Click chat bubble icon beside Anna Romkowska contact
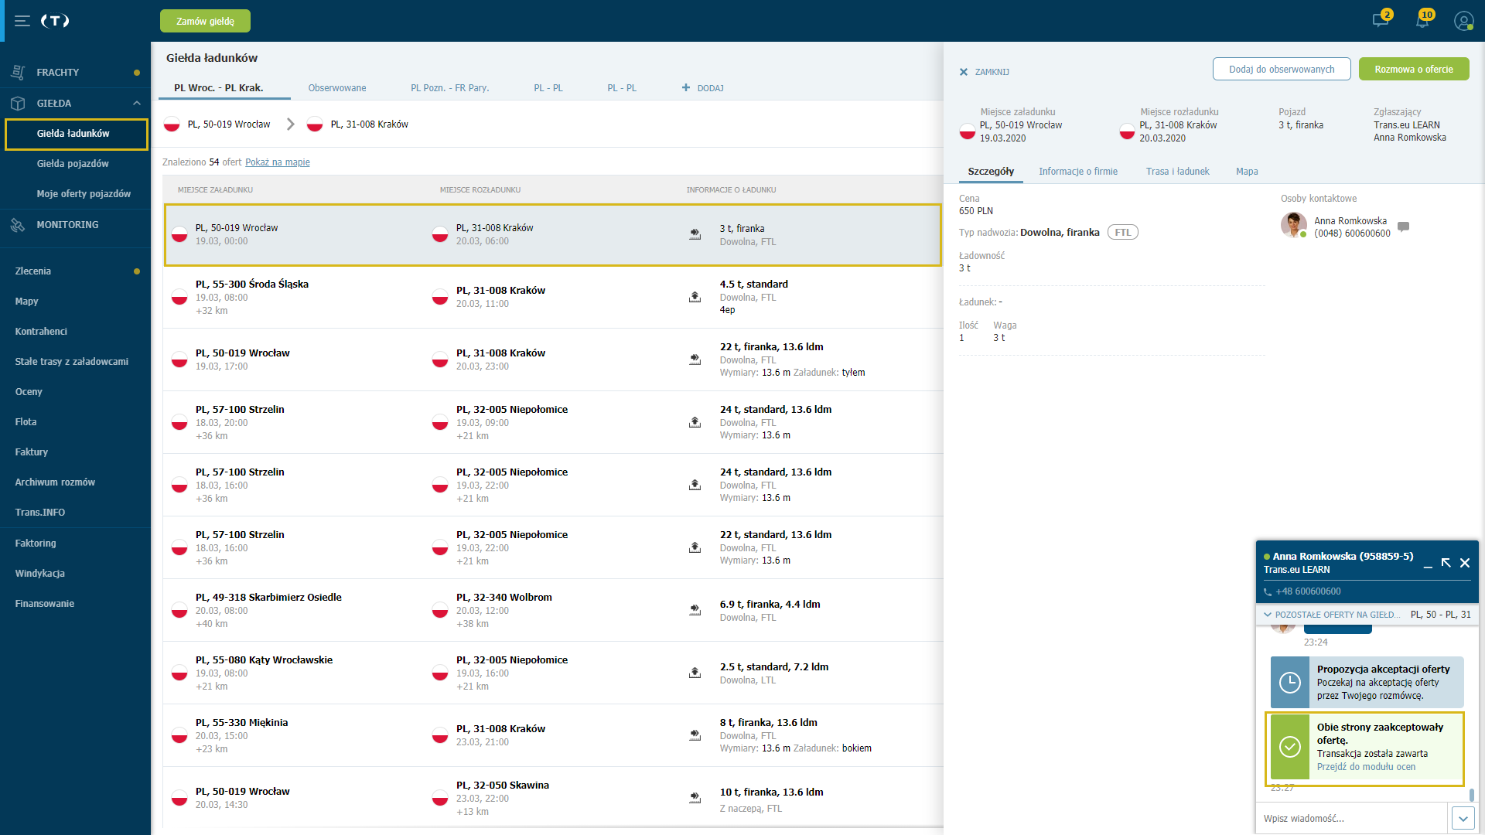 [x=1404, y=227]
